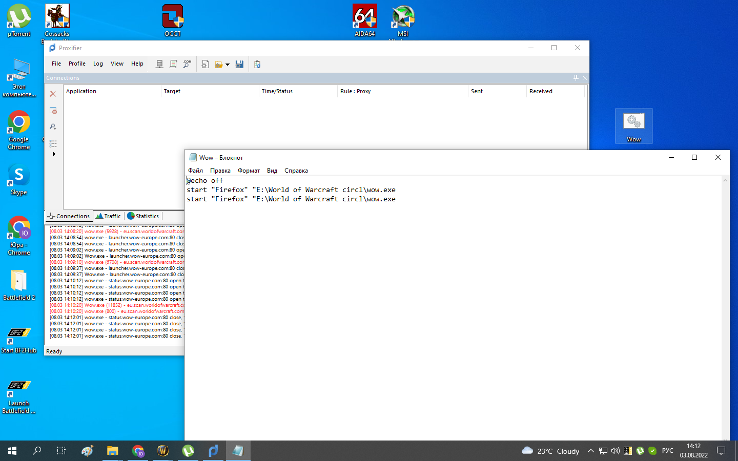Screen dimensions: 738x461
Task: Click the Save Profile floppy disk icon
Action: click(239, 64)
